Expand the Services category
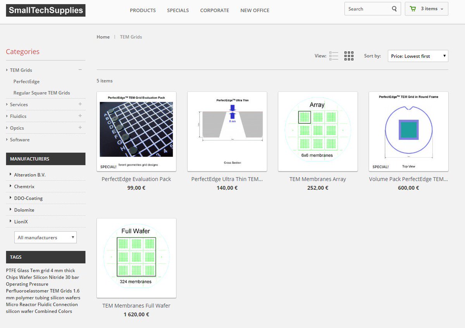 (x=79, y=105)
